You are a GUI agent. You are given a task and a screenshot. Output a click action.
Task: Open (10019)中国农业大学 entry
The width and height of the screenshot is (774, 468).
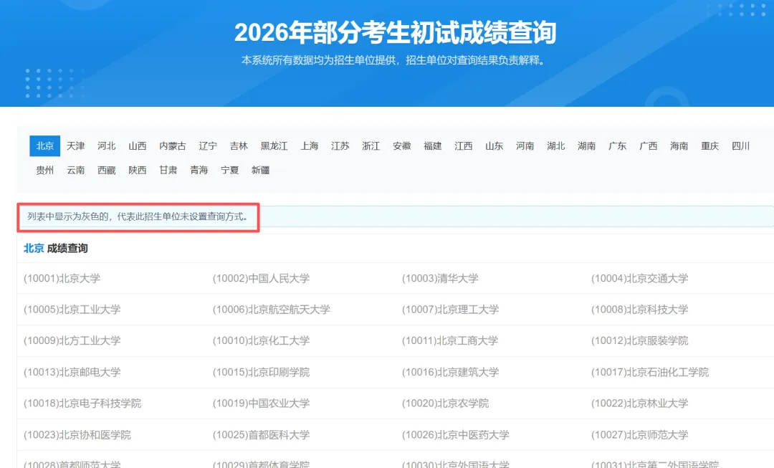tap(261, 403)
